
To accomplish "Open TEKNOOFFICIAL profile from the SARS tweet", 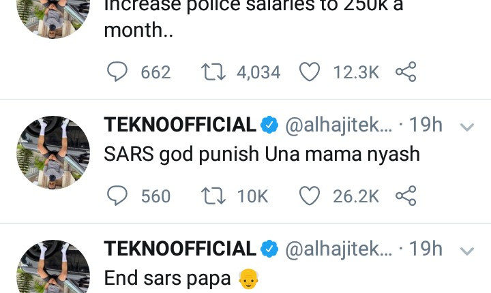I will click(x=180, y=125).
